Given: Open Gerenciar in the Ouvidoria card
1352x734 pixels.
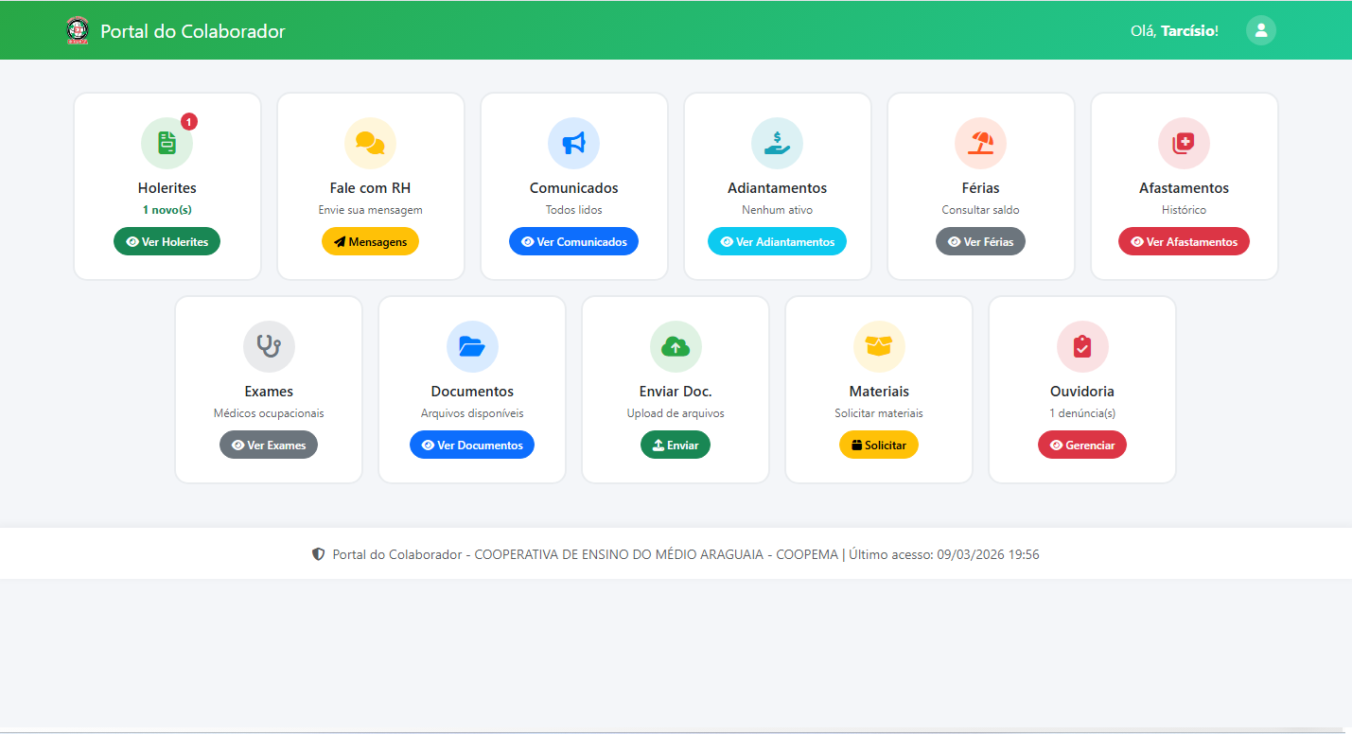Looking at the screenshot, I should [1082, 445].
